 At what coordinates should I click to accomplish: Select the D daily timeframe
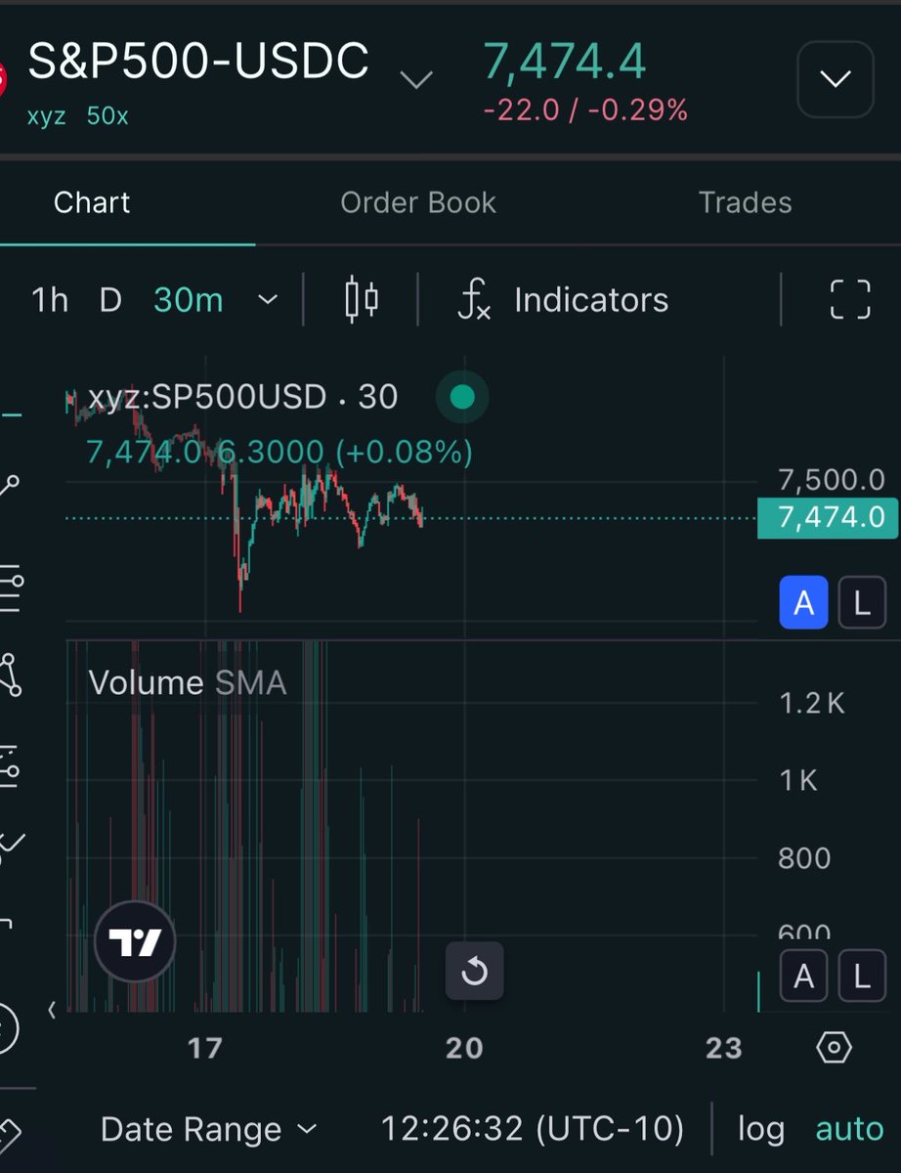[111, 300]
